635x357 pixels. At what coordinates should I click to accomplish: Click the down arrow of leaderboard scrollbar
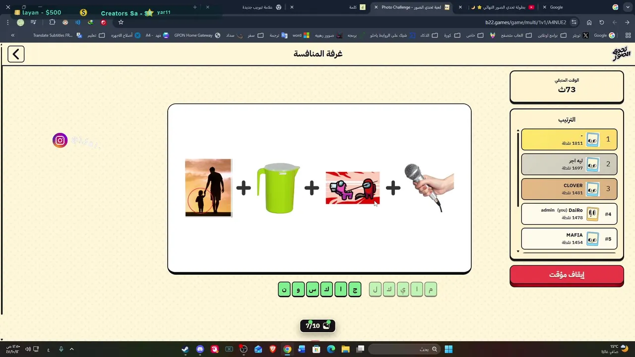[518, 252]
